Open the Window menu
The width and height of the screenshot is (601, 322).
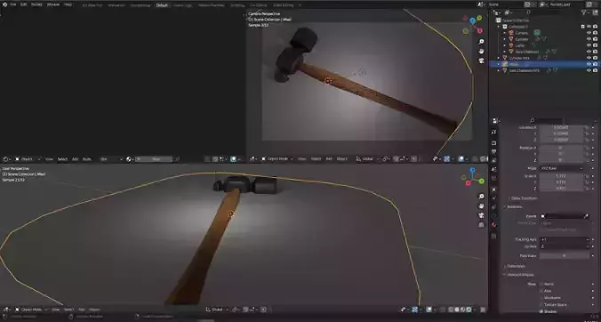coord(52,4)
